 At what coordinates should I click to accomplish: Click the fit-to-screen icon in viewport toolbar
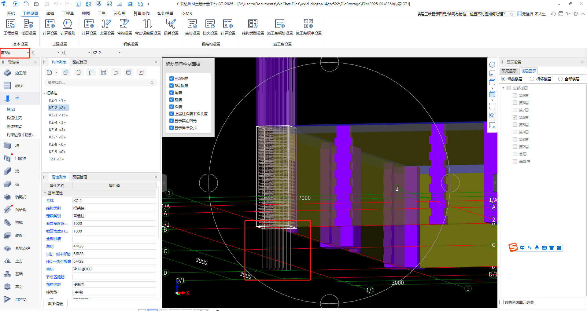tap(492, 106)
